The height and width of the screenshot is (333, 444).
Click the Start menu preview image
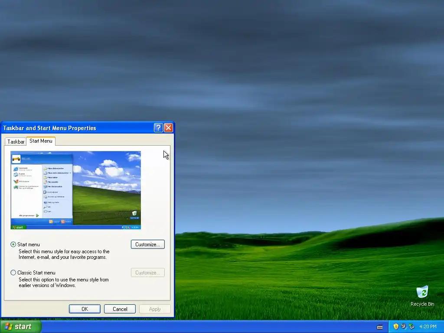coord(75,190)
